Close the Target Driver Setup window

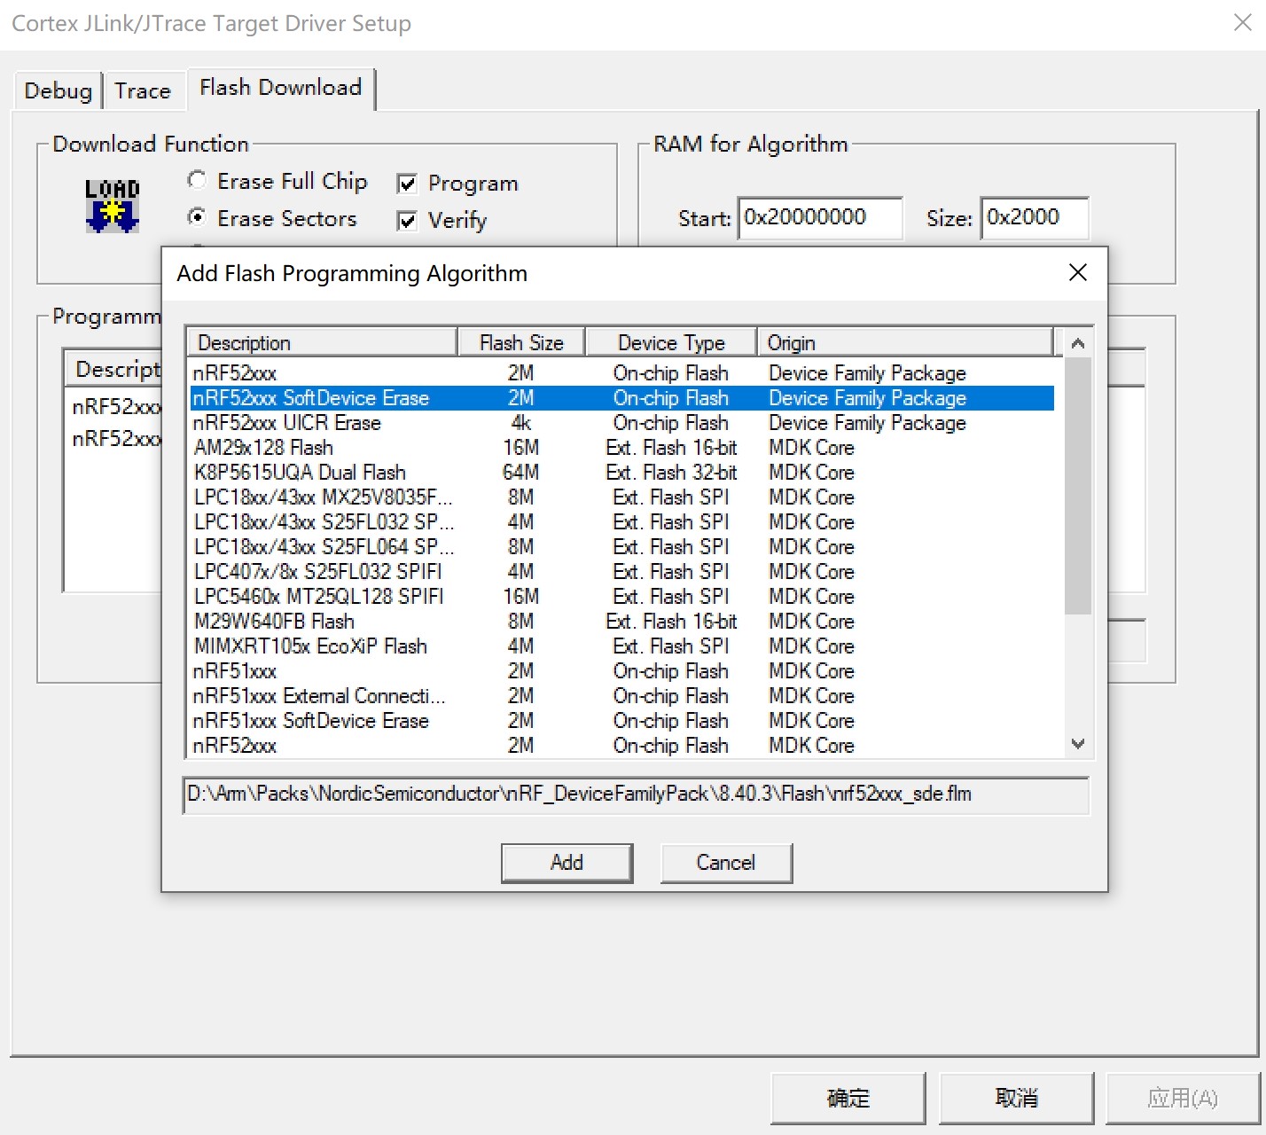(1242, 23)
